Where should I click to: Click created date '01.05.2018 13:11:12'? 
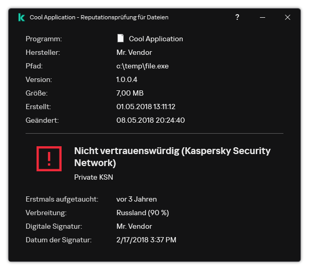coord(146,107)
